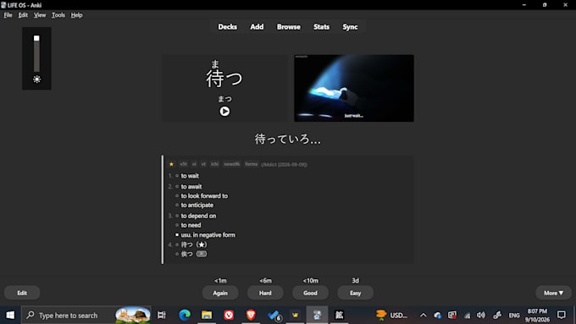Adjust the brightness slider handle

[x=36, y=38]
